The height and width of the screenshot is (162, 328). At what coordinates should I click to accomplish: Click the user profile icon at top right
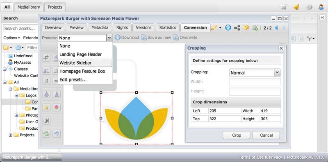tap(321, 7)
